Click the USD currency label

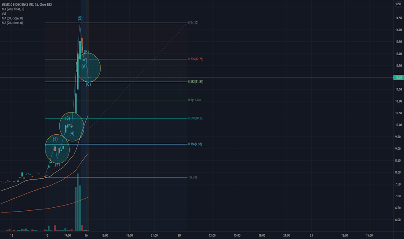pos(398,4)
